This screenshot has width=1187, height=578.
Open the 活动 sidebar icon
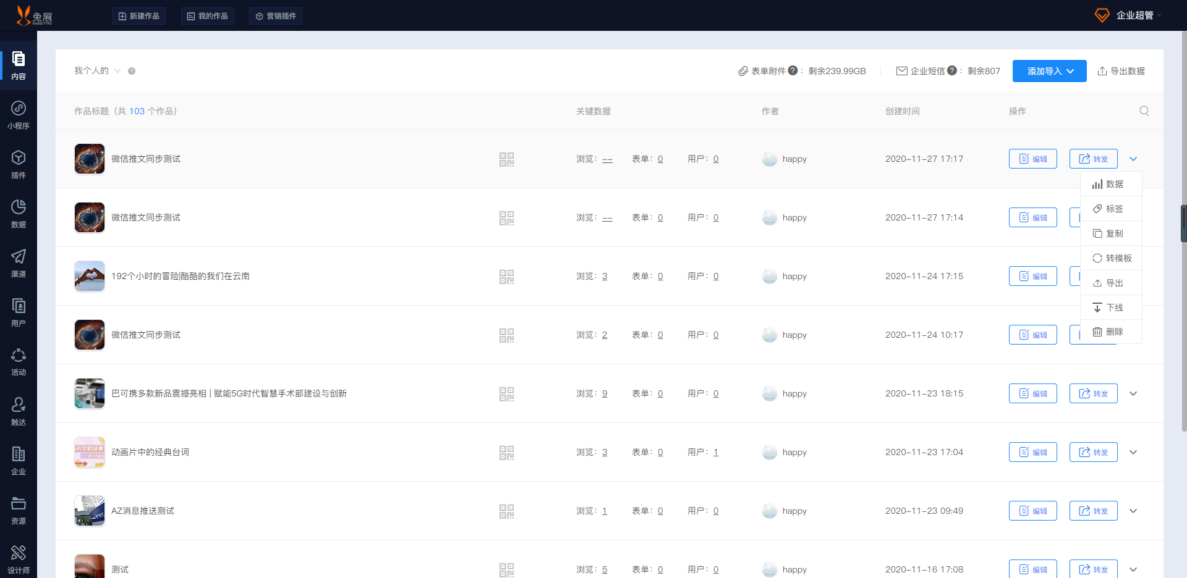pos(19,362)
